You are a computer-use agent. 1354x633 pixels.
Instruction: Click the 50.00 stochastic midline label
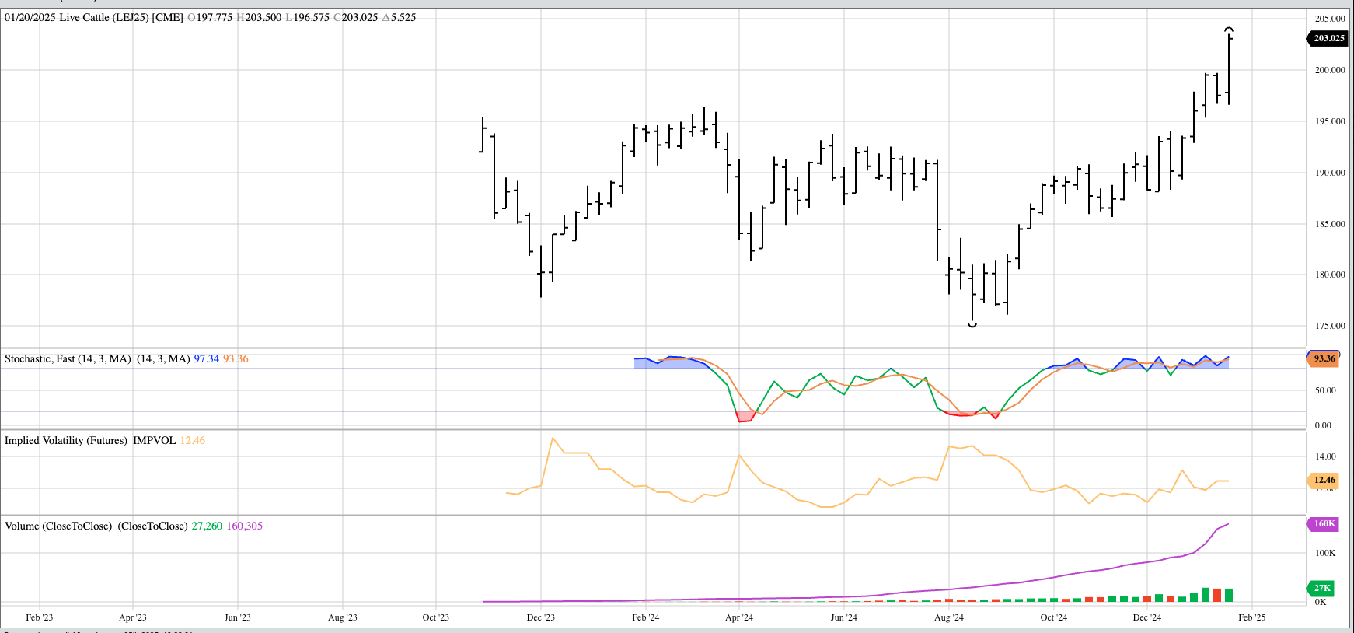(x=1324, y=390)
